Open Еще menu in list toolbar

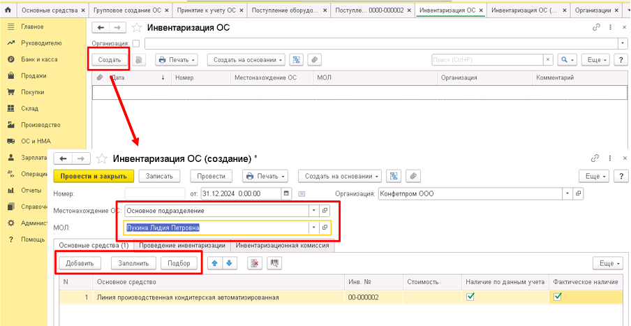(596, 59)
